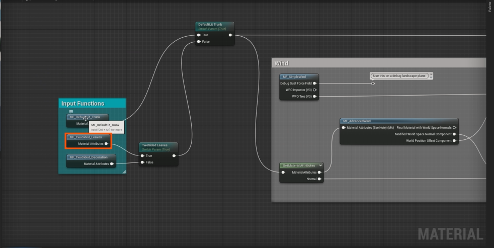Click the False input pin on TwoSided Leaves
This screenshot has width=494, height=248.
[x=143, y=162]
